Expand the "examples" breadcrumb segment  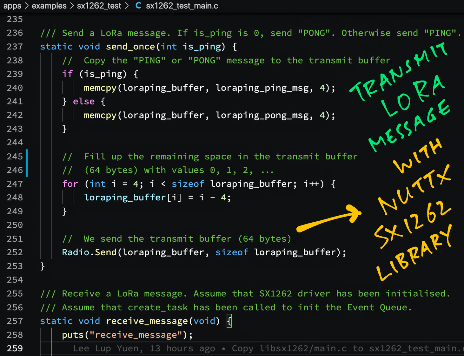click(x=49, y=6)
